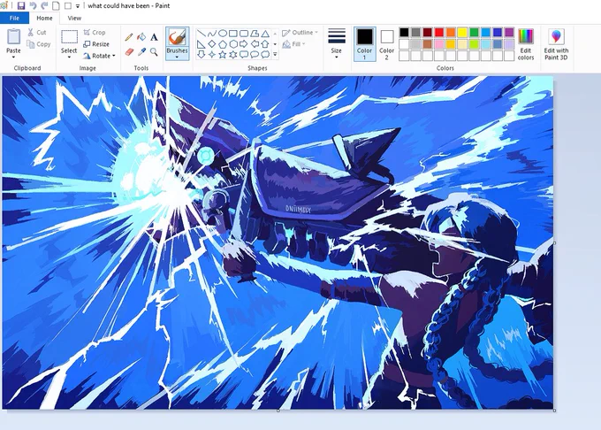Choose the Curve shape
This screenshot has width=601, height=430.
(211, 34)
